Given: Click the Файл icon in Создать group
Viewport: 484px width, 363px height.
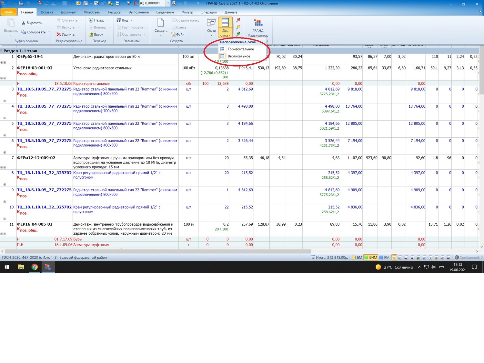Looking at the screenshot, I should click(173, 35).
